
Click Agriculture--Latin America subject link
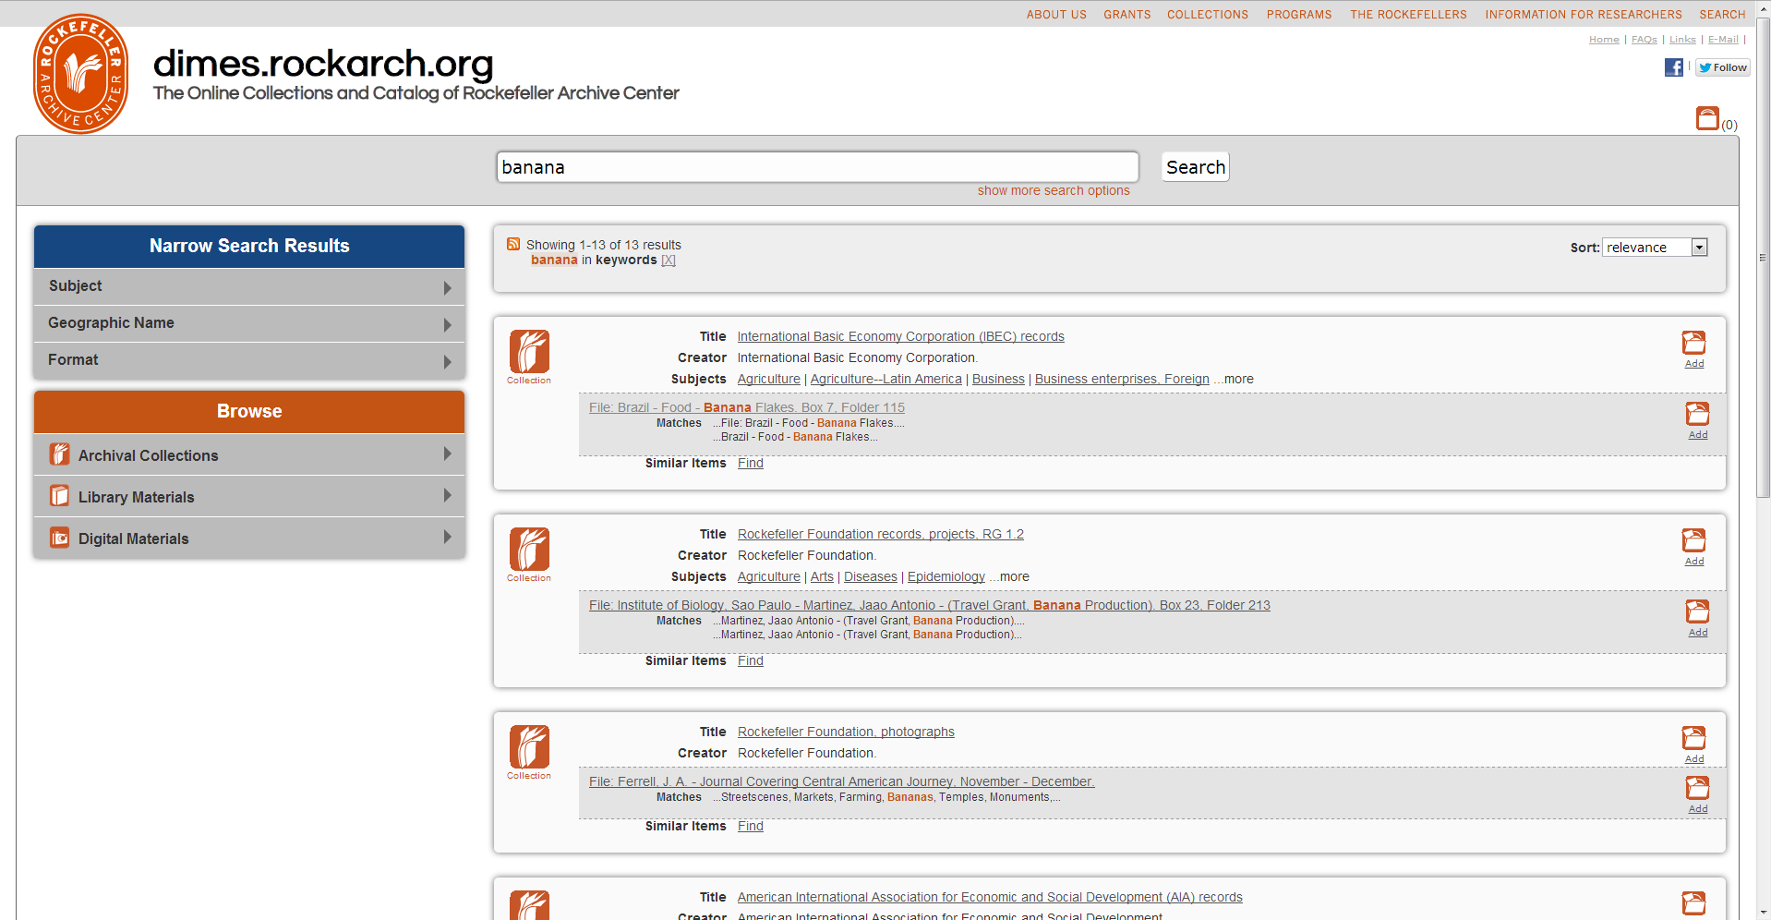tap(885, 379)
